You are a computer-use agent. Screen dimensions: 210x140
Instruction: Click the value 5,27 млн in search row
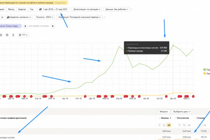pyautogui.click(x=167, y=137)
